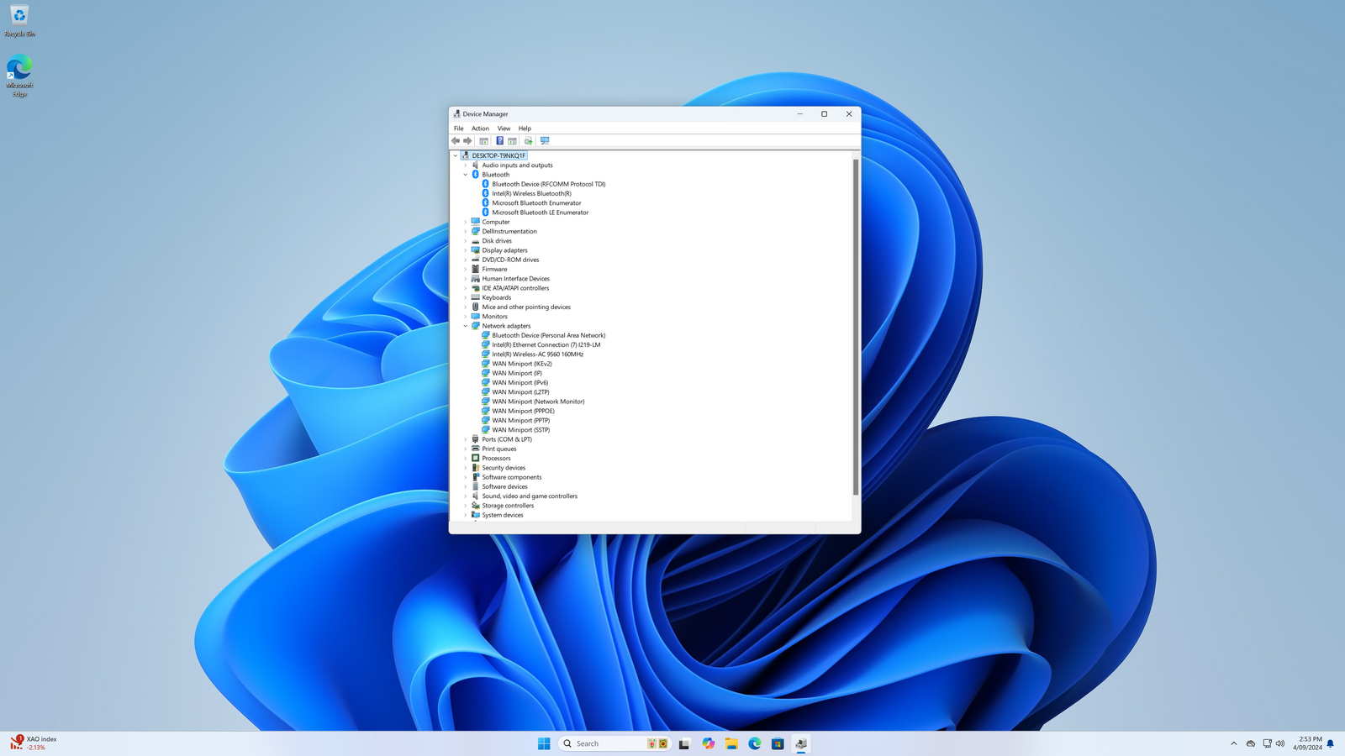Expand the Storage controllers category
Screen dimensions: 1345x756
point(466,506)
